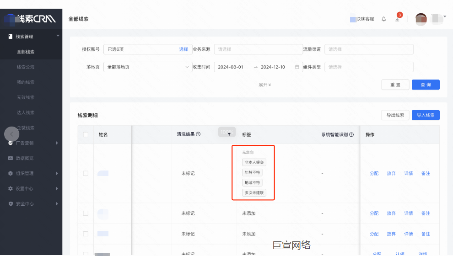Collapse the sidebar with round arrow button
The width and height of the screenshot is (453, 256).
(11, 134)
